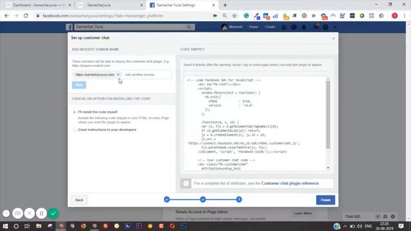Show hidden system tray icons
This screenshot has width=411, height=231.
(345, 226)
